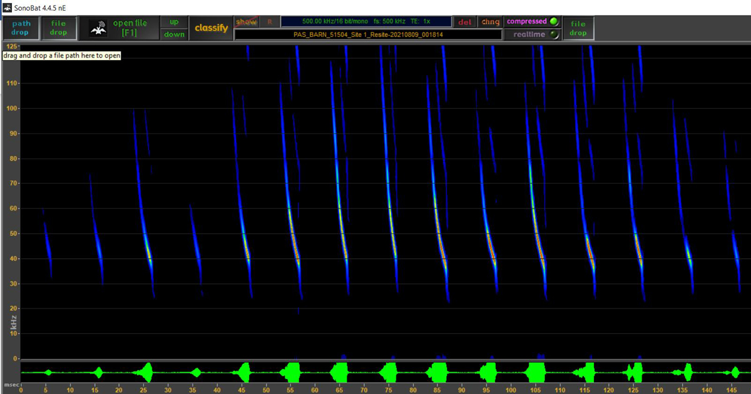The width and height of the screenshot is (751, 394).
Task: Click the red del control
Action: coord(464,21)
